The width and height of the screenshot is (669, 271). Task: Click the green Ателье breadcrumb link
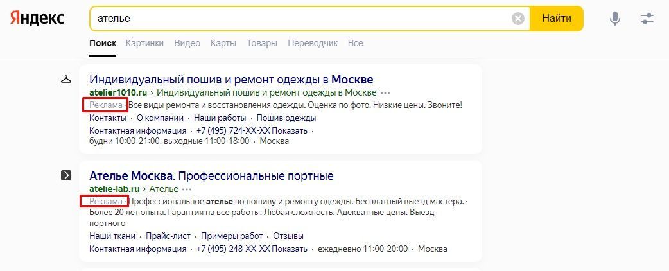pyautogui.click(x=164, y=189)
